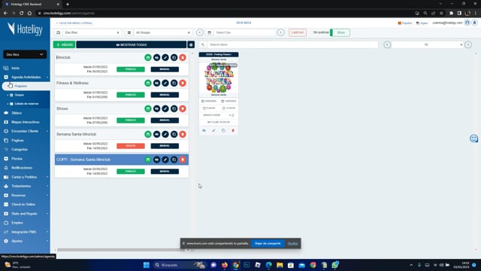Toggle OCULTO status on Semana Santa Miniclub
Screen dimensions: 481x271
[x=131, y=145]
